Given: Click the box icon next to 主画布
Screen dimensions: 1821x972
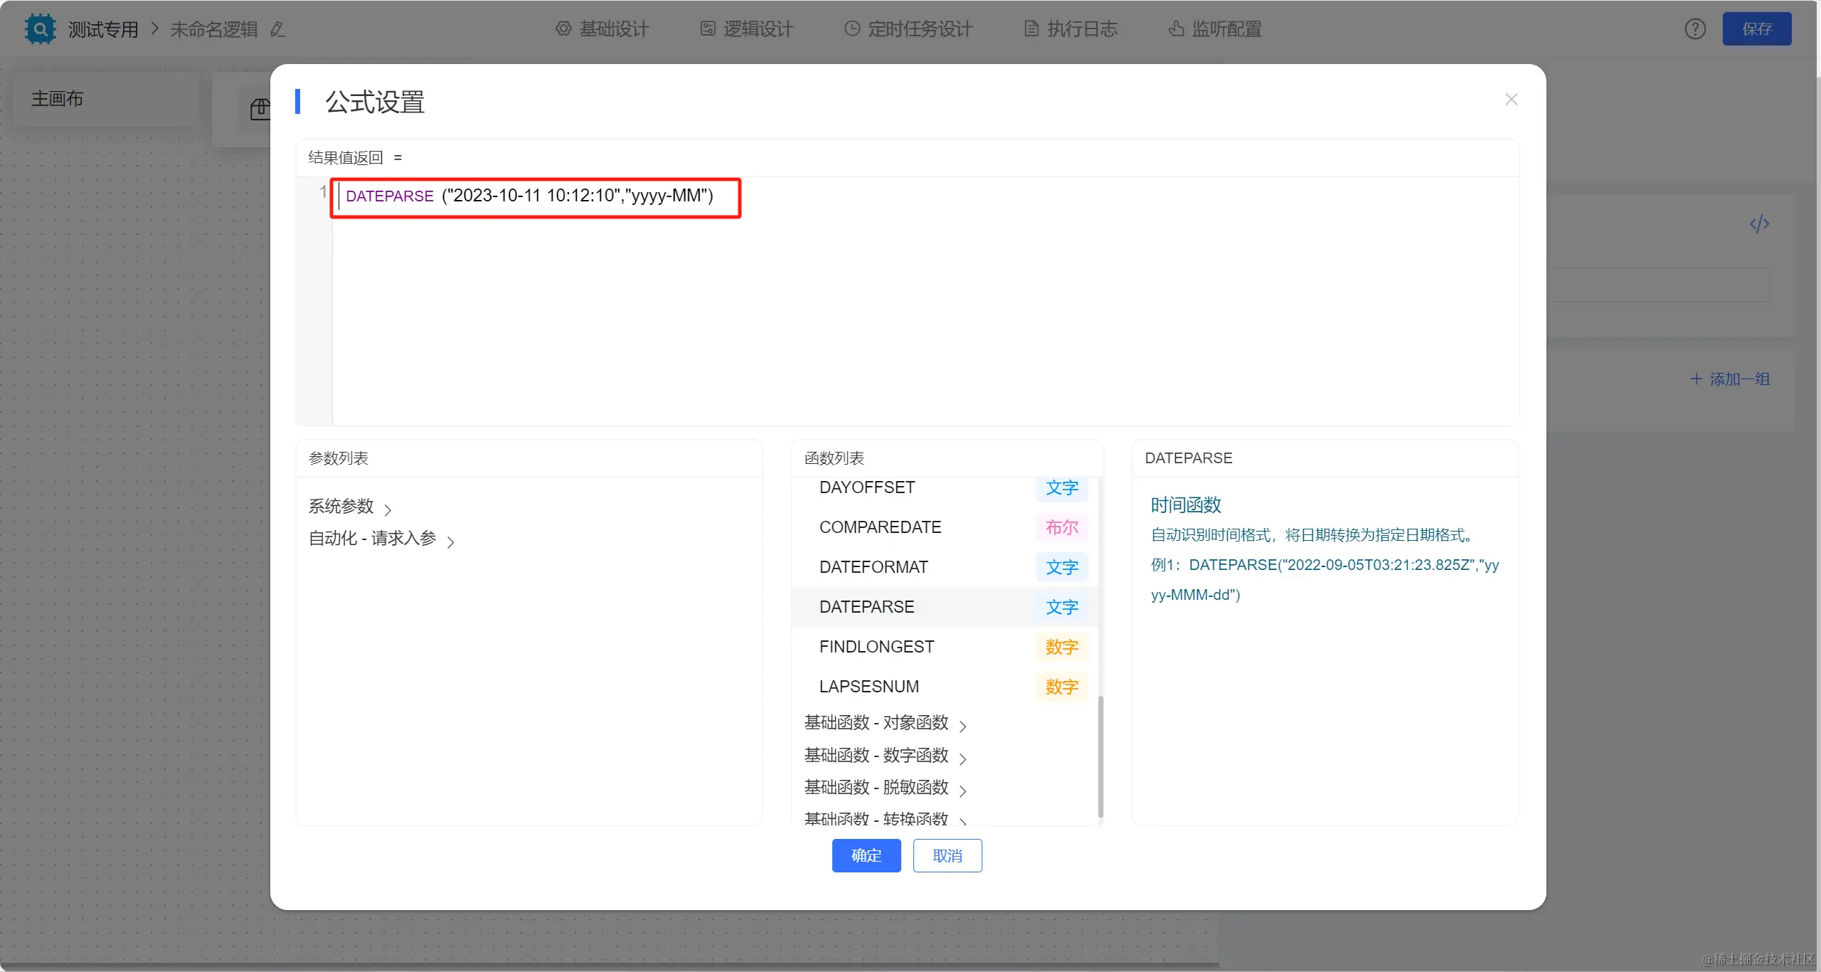Looking at the screenshot, I should point(260,109).
